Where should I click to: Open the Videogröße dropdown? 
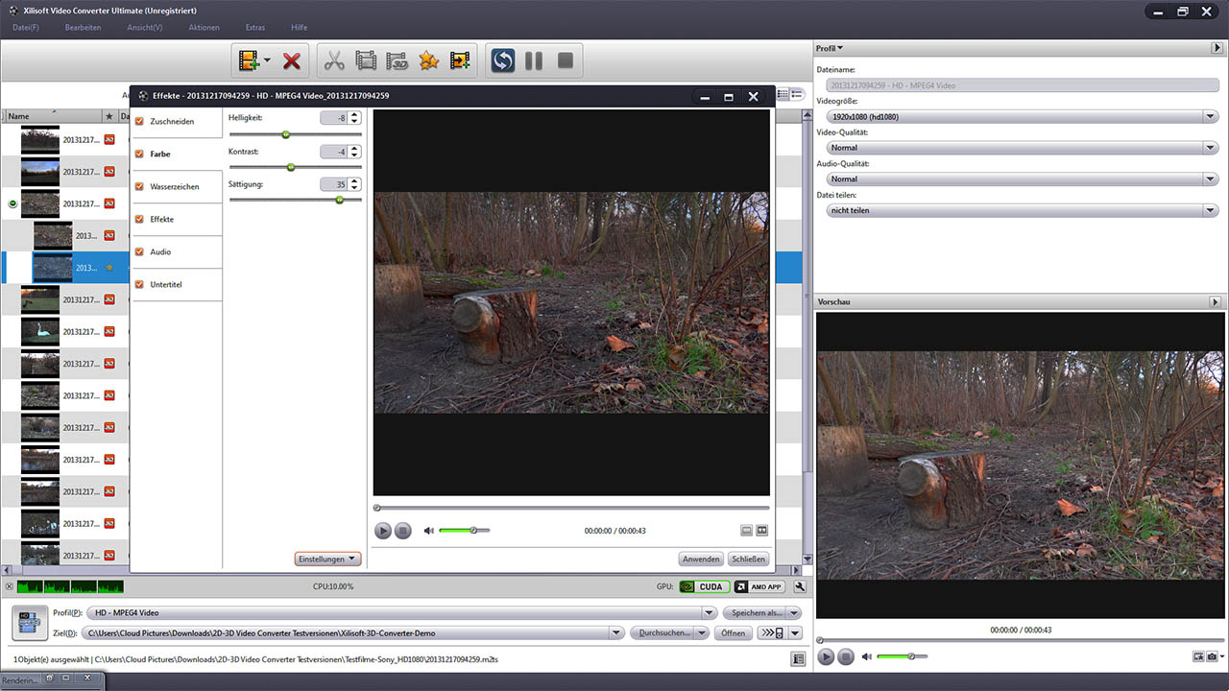[x=1210, y=116]
